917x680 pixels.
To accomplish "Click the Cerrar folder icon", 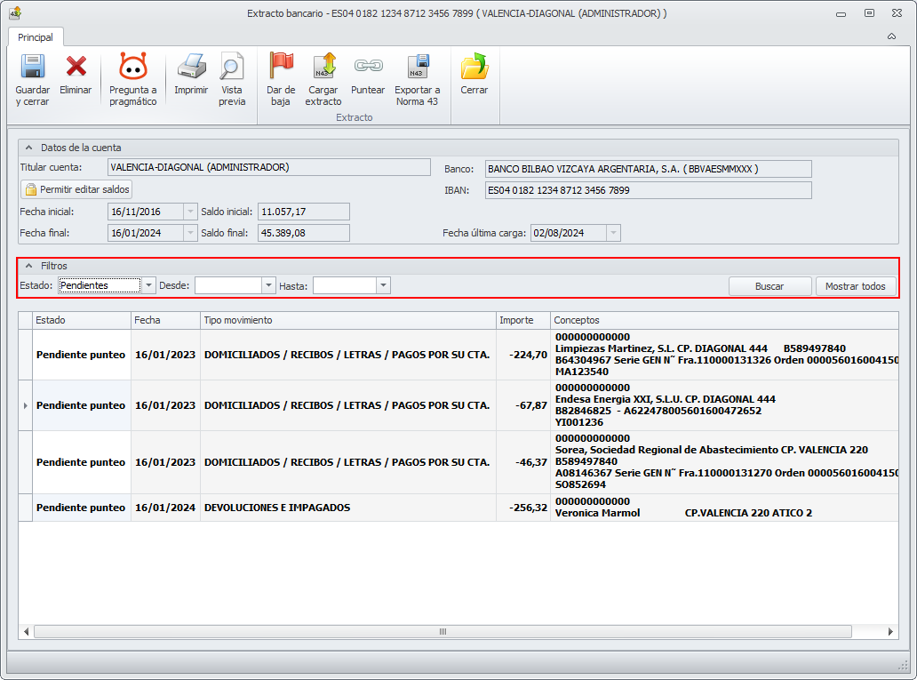I will click(x=474, y=68).
